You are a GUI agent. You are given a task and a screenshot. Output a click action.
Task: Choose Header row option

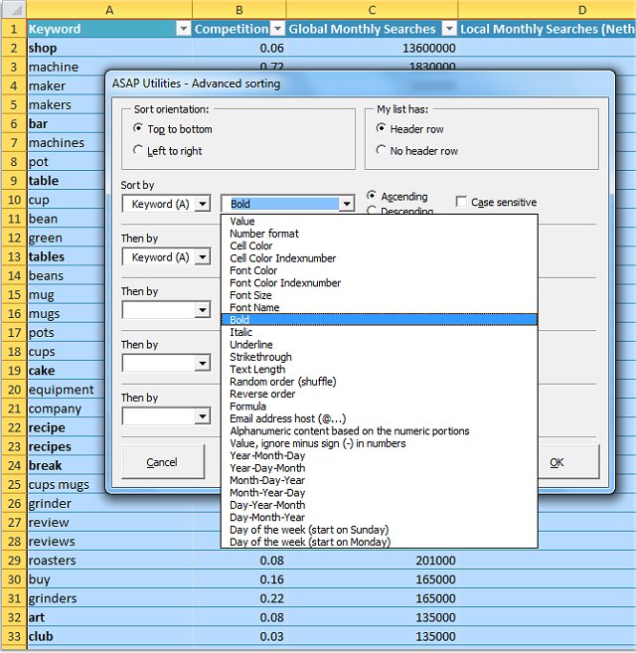(381, 128)
